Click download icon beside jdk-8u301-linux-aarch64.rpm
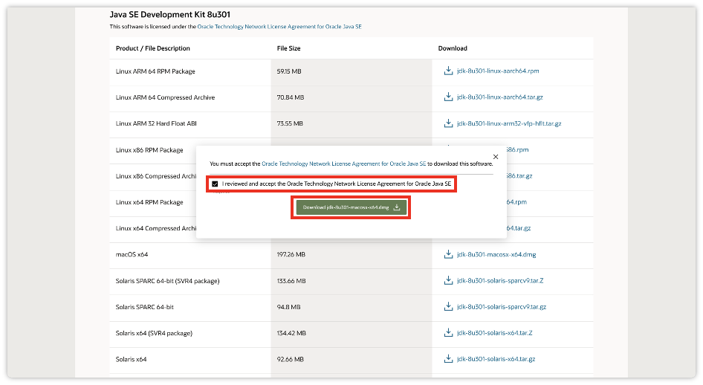Image resolution: width=703 pixels, height=385 pixels. click(x=448, y=71)
